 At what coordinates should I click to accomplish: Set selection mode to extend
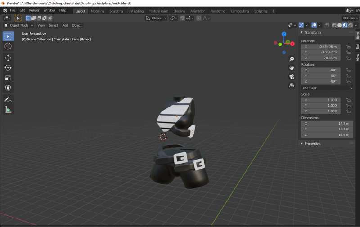(33, 18)
